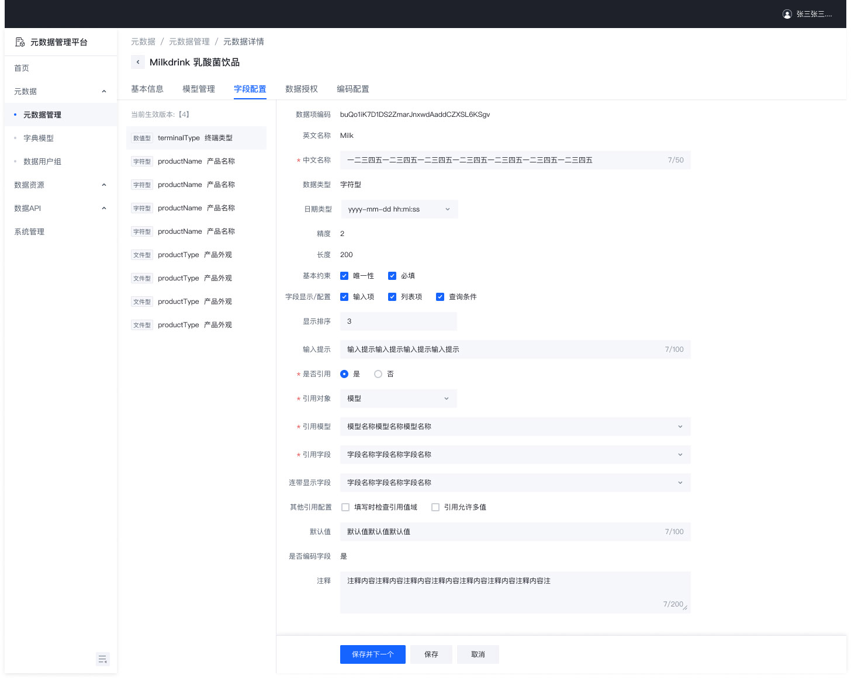The width and height of the screenshot is (851, 679).
Task: Open 系统管理 in the sidebar
Action: pyautogui.click(x=61, y=231)
